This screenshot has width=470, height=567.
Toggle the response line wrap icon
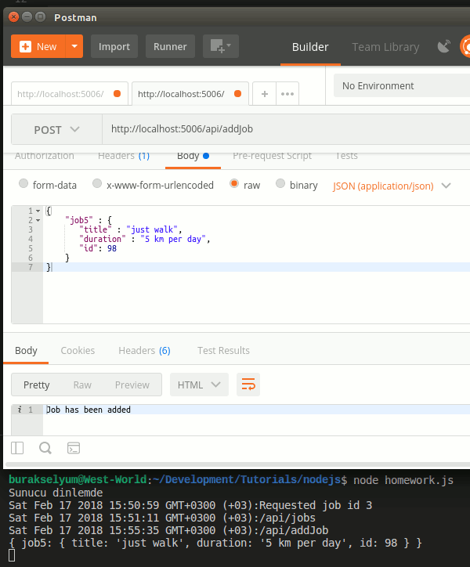248,385
